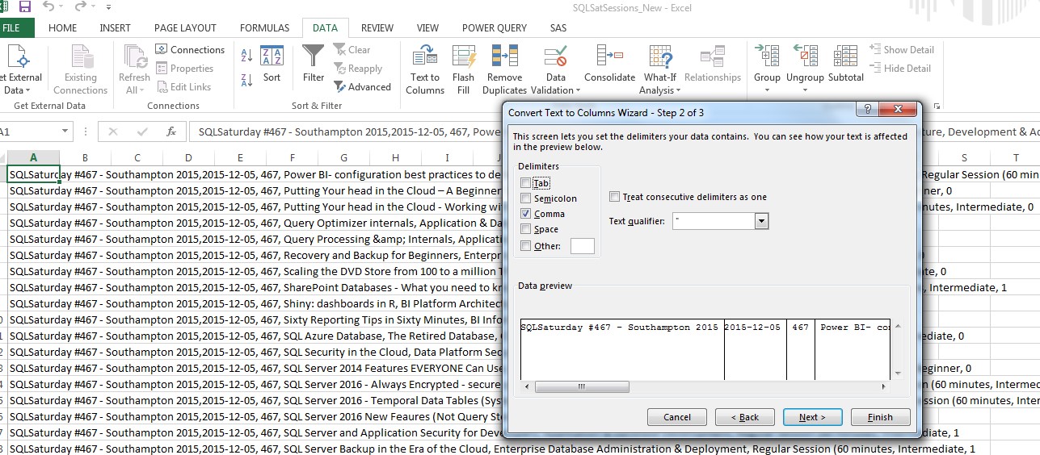This screenshot has height=455, width=1040.
Task: Open the Connections command in the ribbon
Action: [190, 49]
